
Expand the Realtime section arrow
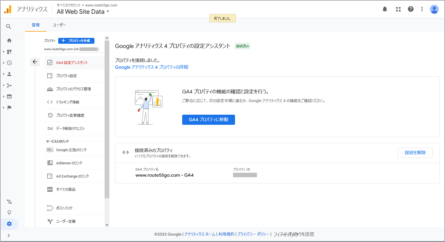pyautogui.click(x=4, y=63)
